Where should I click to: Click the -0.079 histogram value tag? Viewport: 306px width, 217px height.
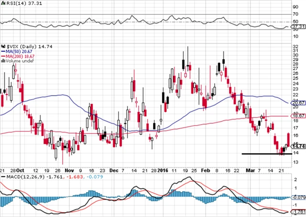coord(298,197)
